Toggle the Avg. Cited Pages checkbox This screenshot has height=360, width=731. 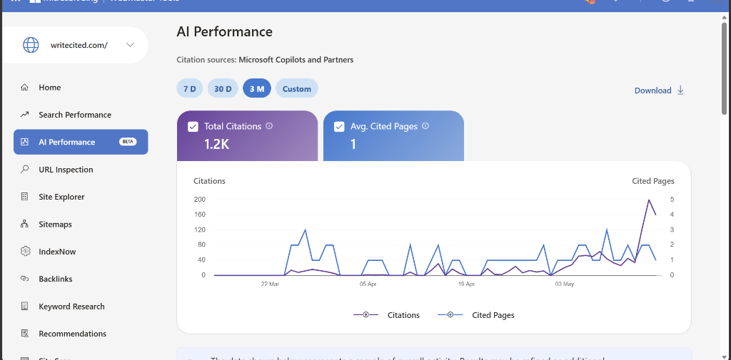(x=339, y=127)
